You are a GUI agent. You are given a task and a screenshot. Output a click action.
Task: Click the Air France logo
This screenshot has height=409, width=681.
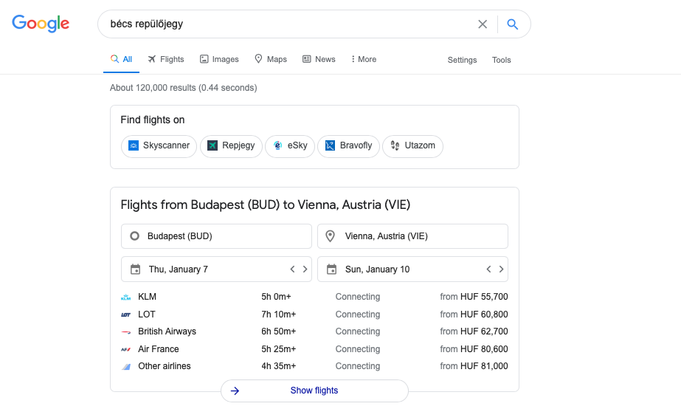coord(126,349)
